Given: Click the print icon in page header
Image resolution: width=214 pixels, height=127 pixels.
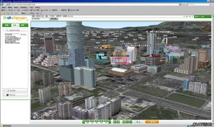Looking at the screenshot, I should pos(187,16).
